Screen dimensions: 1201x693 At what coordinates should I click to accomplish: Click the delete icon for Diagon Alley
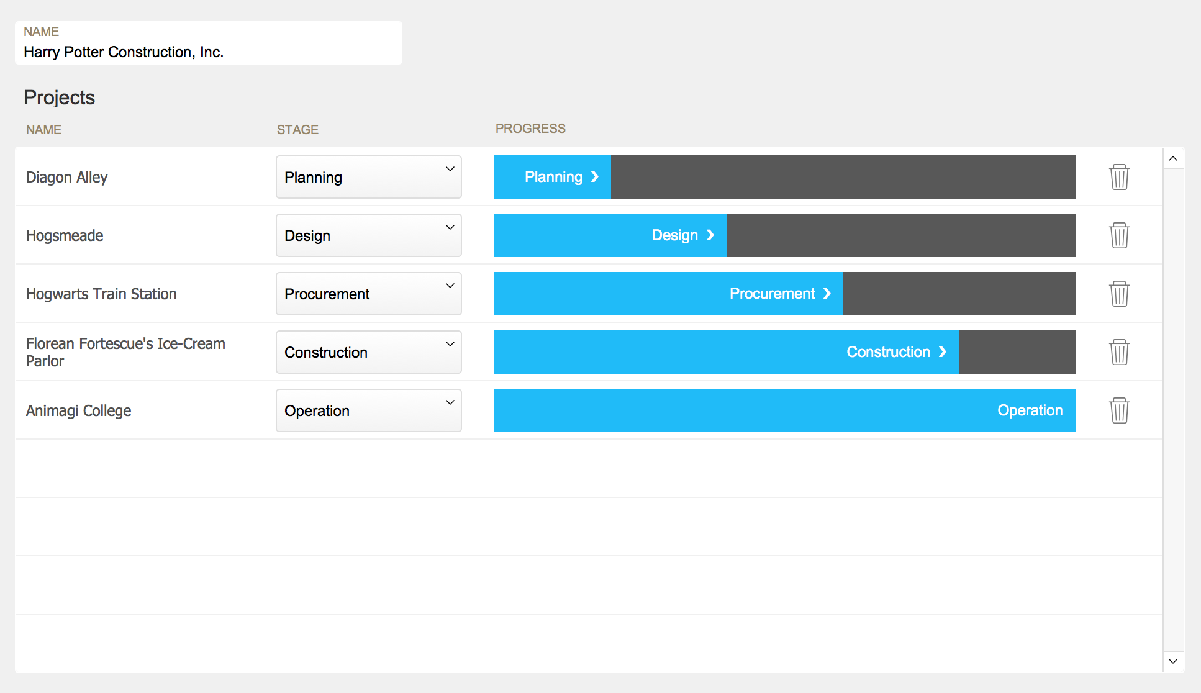pos(1119,176)
